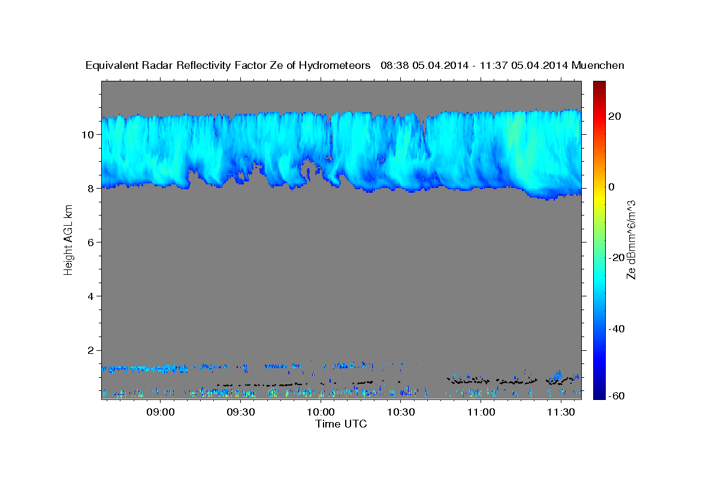Click the '10:00' time tick label

321,412
